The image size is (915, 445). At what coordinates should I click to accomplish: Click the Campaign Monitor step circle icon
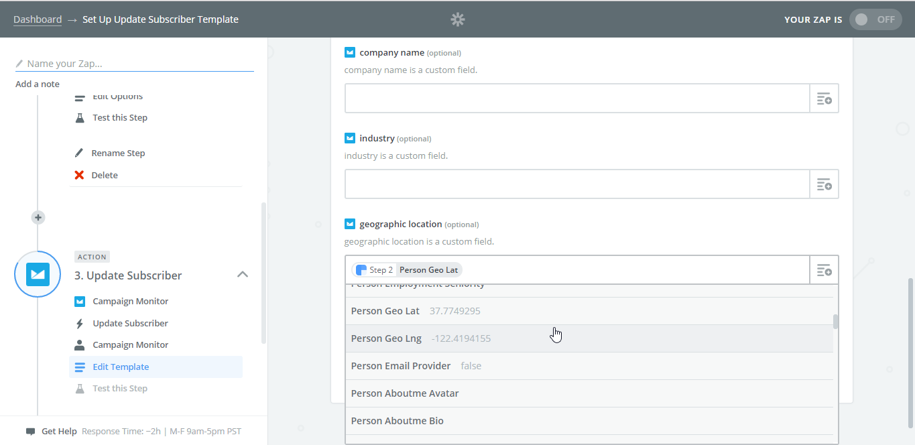click(38, 274)
